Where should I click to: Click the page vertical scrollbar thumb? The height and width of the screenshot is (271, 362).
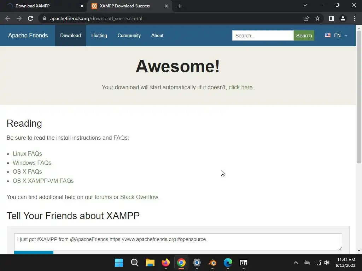pyautogui.click(x=359, y=97)
